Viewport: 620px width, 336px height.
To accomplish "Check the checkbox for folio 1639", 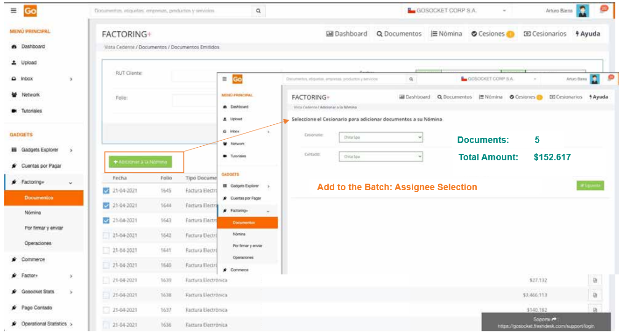I will [106, 280].
